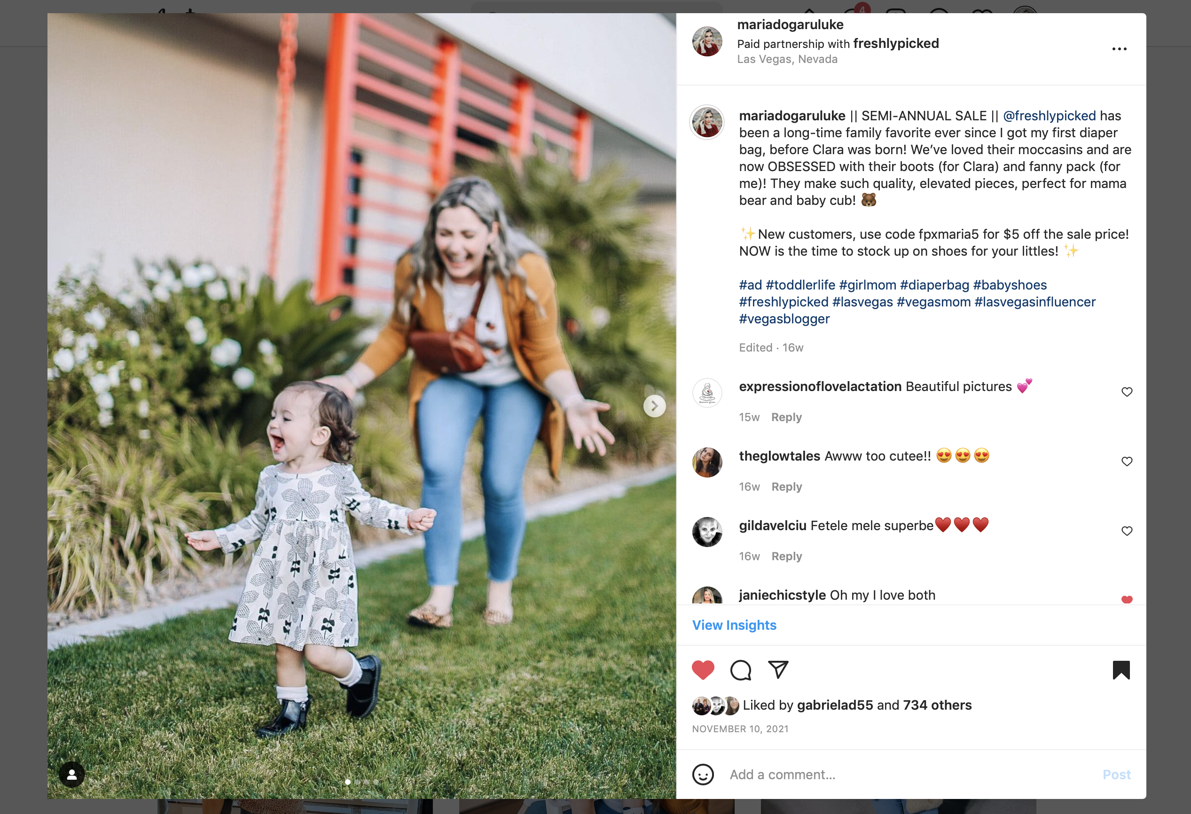
Task: Open emoji picker smiley icon
Action: pyautogui.click(x=703, y=775)
